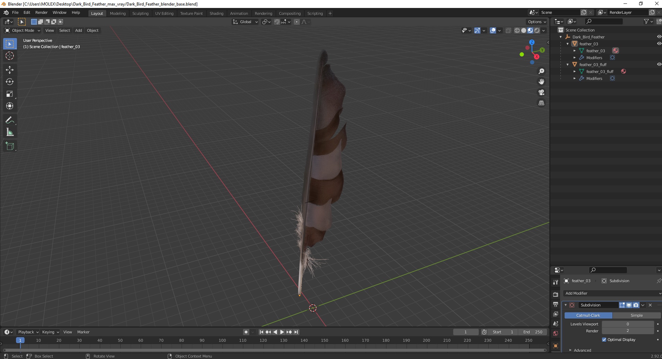Viewport: 662px width, 359px height.
Task: Open the Scene properties tab
Action: click(556, 324)
